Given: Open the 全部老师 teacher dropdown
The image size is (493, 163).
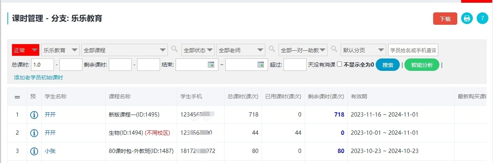Looking at the screenshot, I should 241,50.
